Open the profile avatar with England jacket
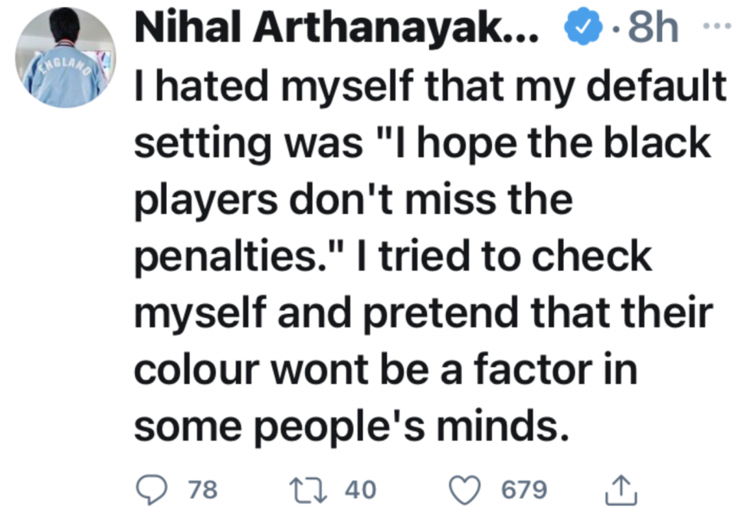Image resolution: width=751 pixels, height=524 pixels. (x=66, y=58)
